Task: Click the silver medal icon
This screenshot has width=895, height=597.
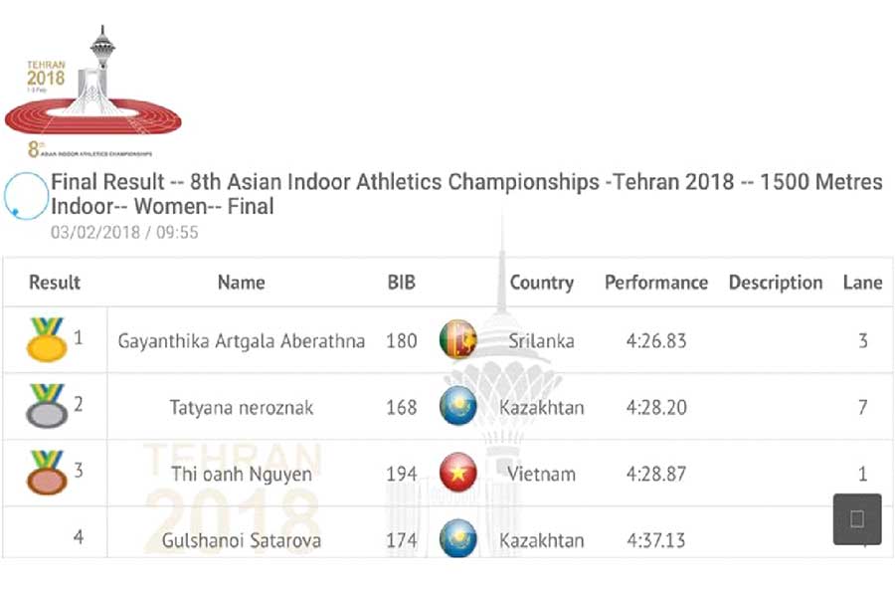Action: click(x=47, y=406)
